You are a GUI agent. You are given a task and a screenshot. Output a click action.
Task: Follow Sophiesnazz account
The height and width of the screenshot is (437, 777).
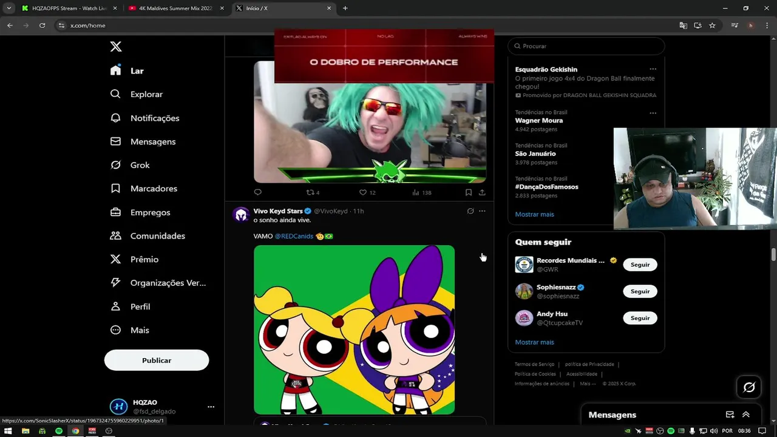[x=640, y=291]
